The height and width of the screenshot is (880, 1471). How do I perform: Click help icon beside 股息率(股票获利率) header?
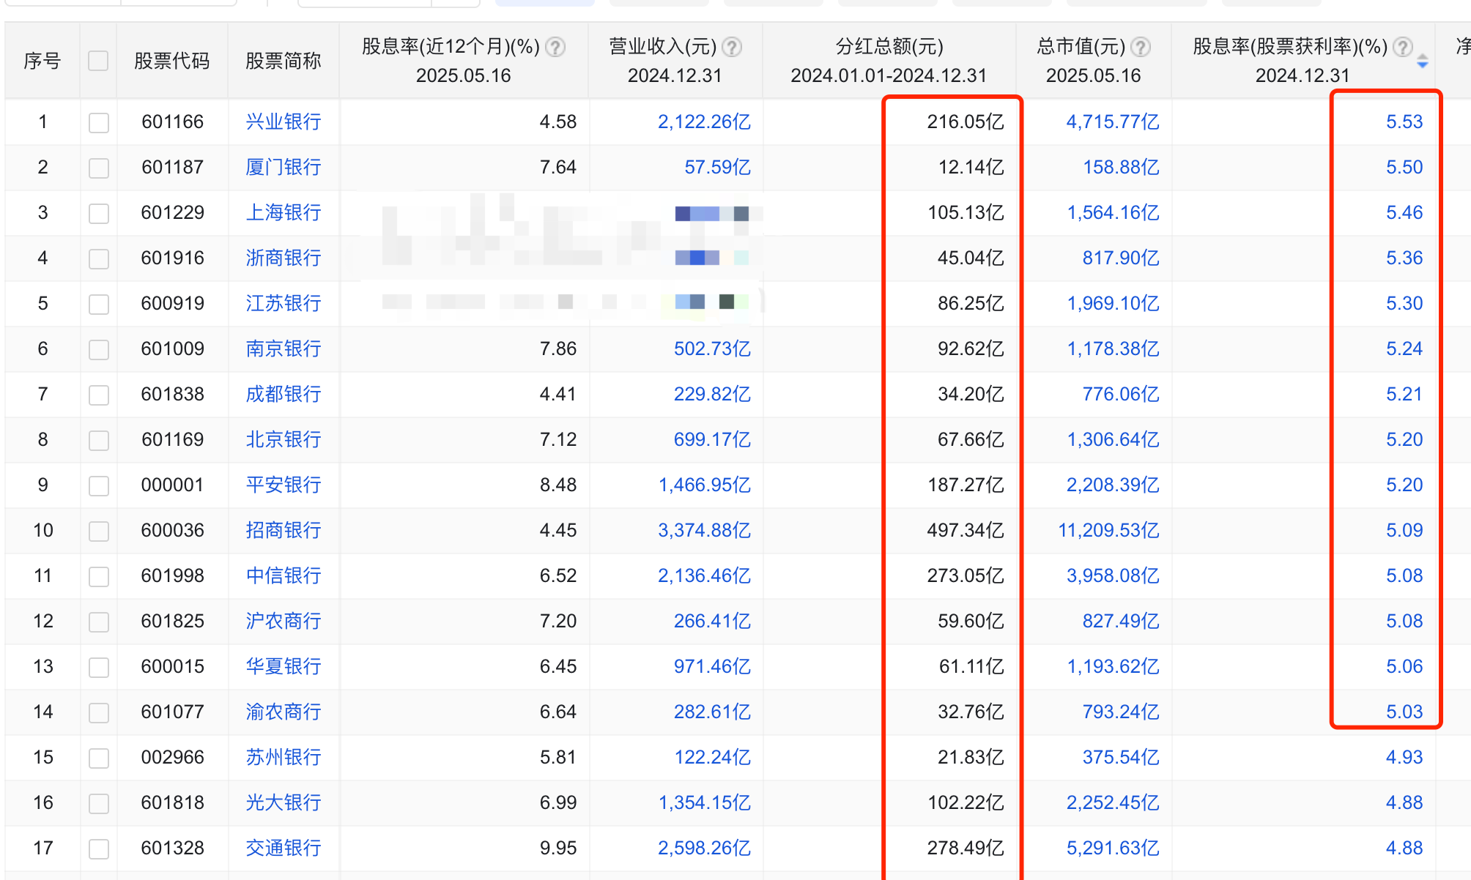click(x=1402, y=48)
